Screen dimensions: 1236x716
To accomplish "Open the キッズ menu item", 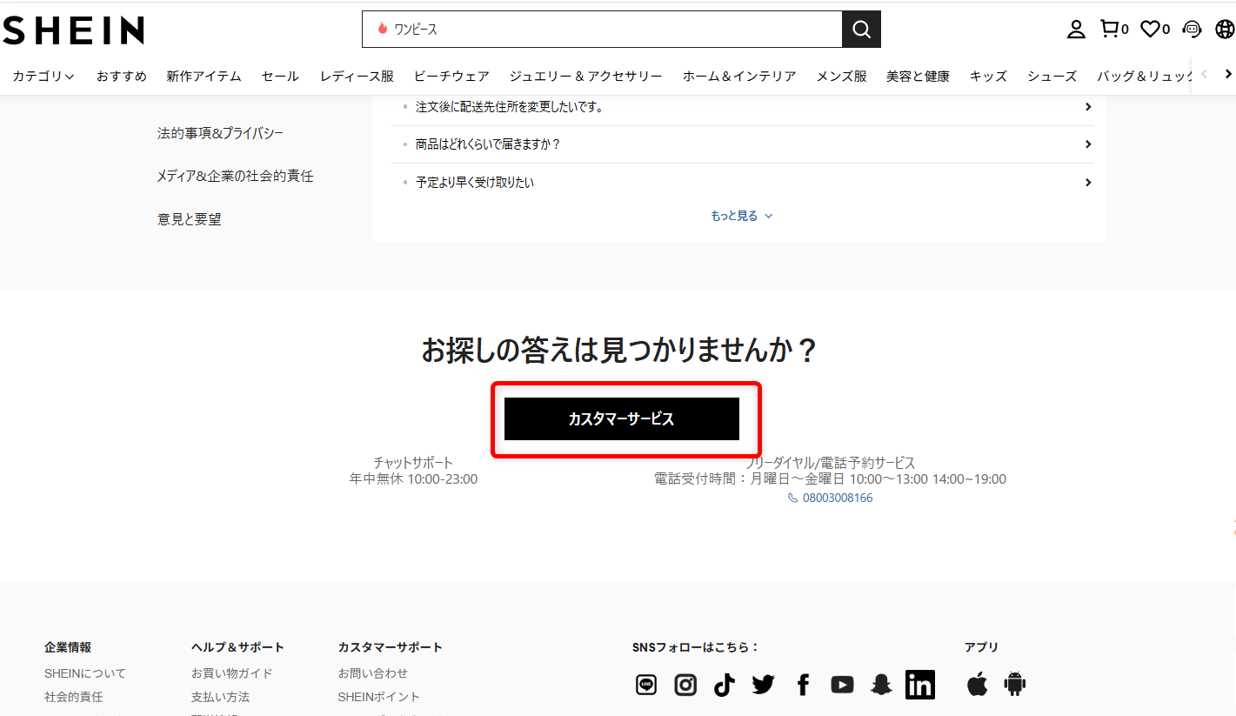I will (988, 77).
